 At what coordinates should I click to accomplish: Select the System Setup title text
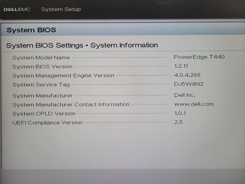click(61, 9)
